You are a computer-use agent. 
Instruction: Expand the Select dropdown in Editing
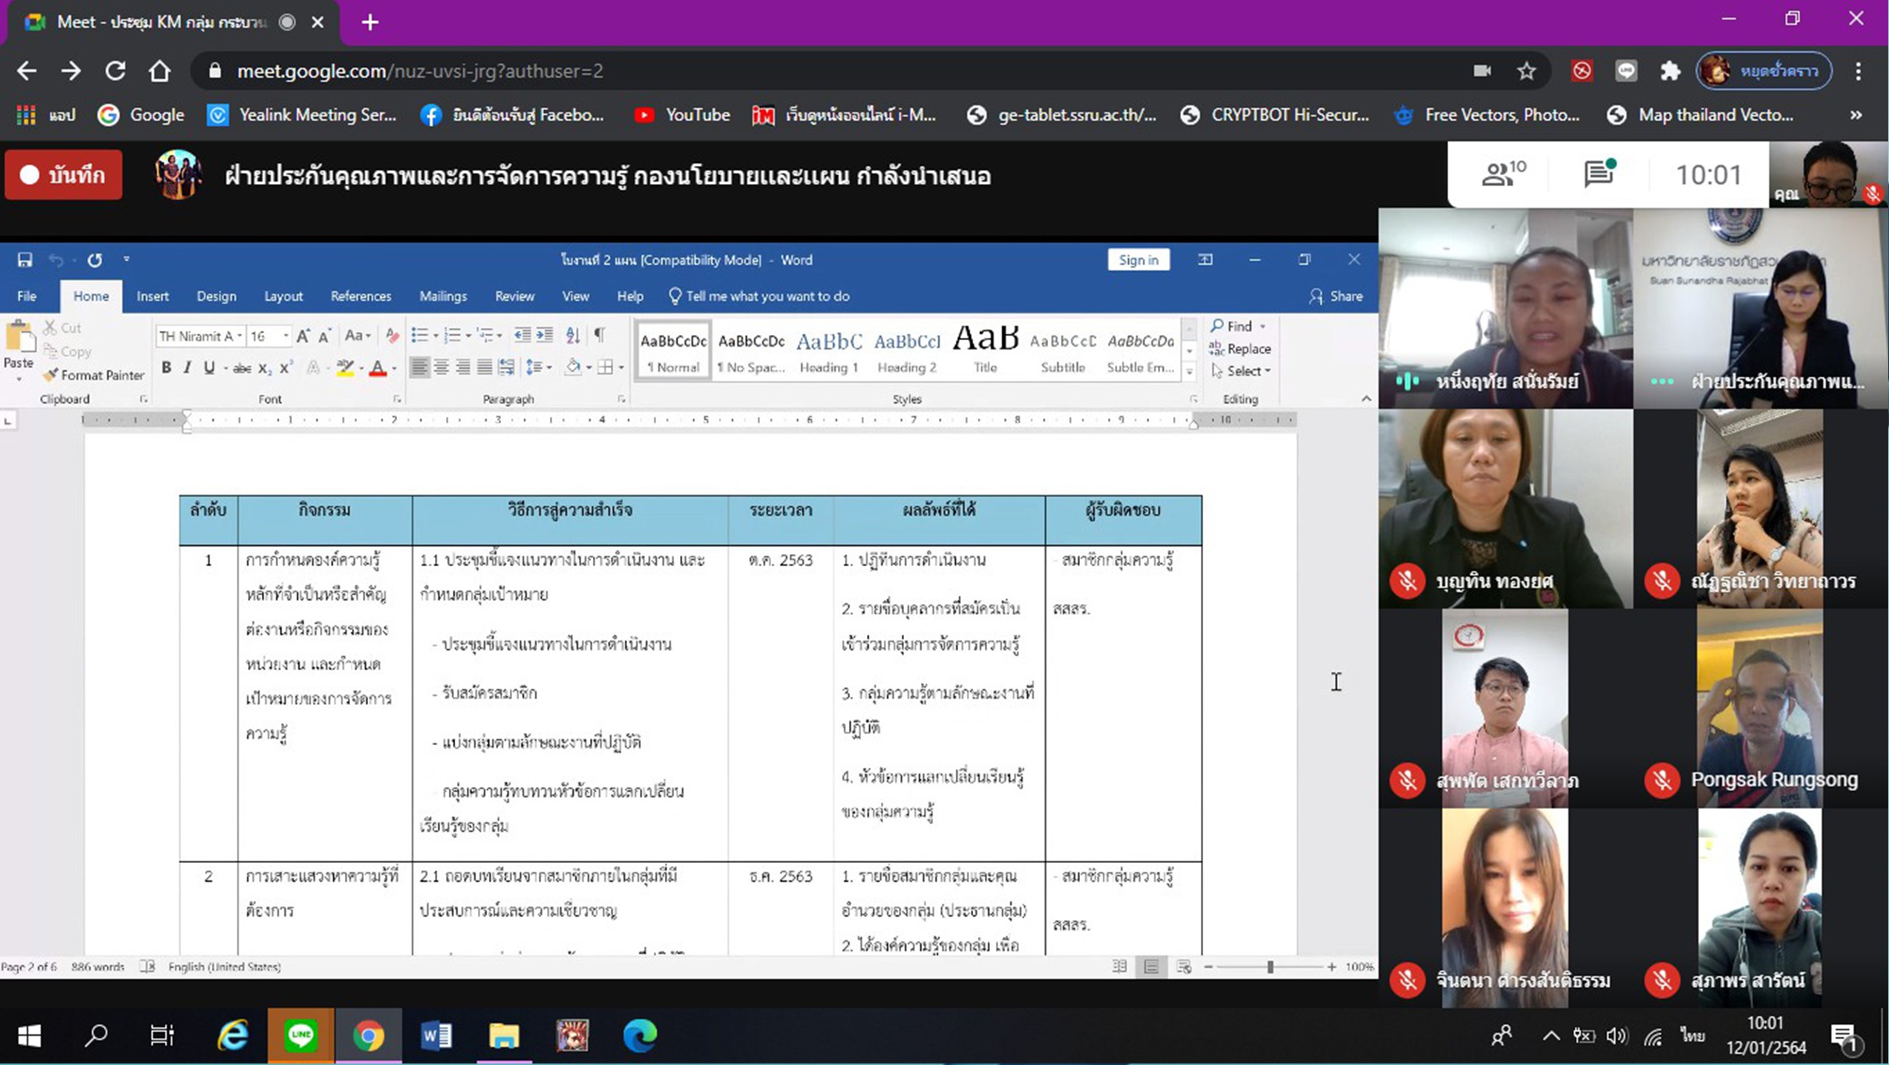(x=1247, y=371)
